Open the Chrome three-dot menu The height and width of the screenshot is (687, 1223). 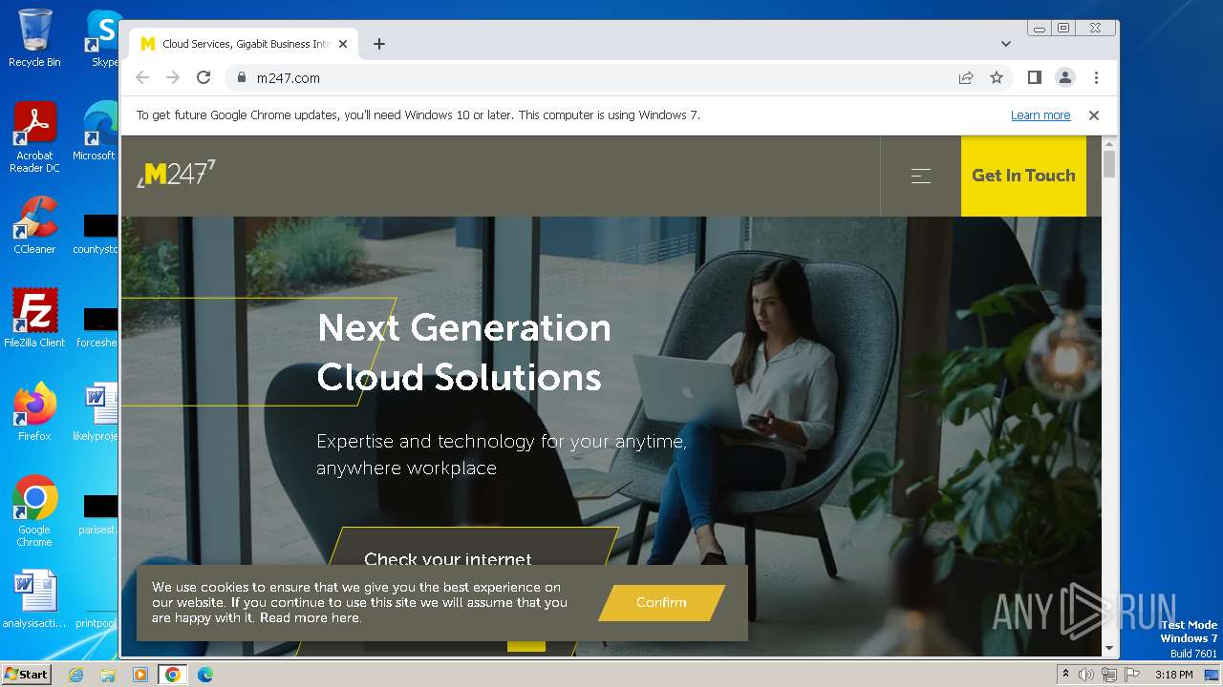pos(1096,78)
